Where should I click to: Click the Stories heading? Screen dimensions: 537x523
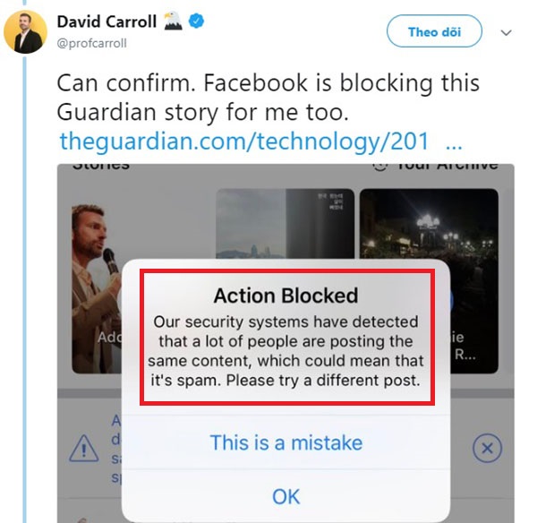101,167
